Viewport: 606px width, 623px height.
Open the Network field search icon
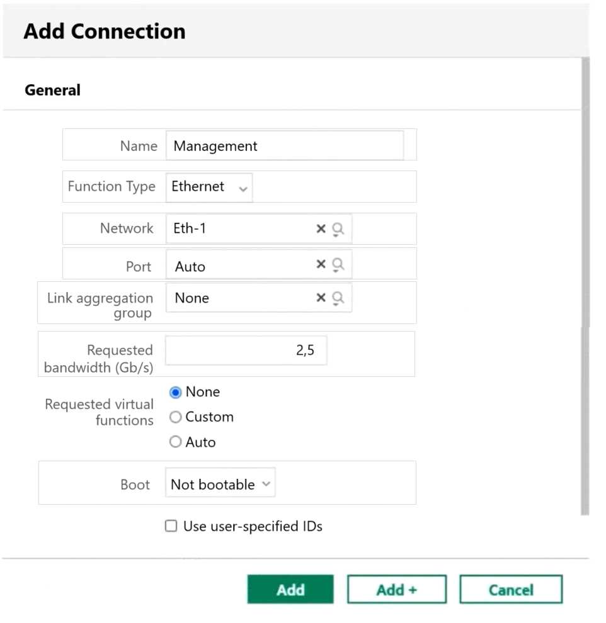pyautogui.click(x=338, y=229)
